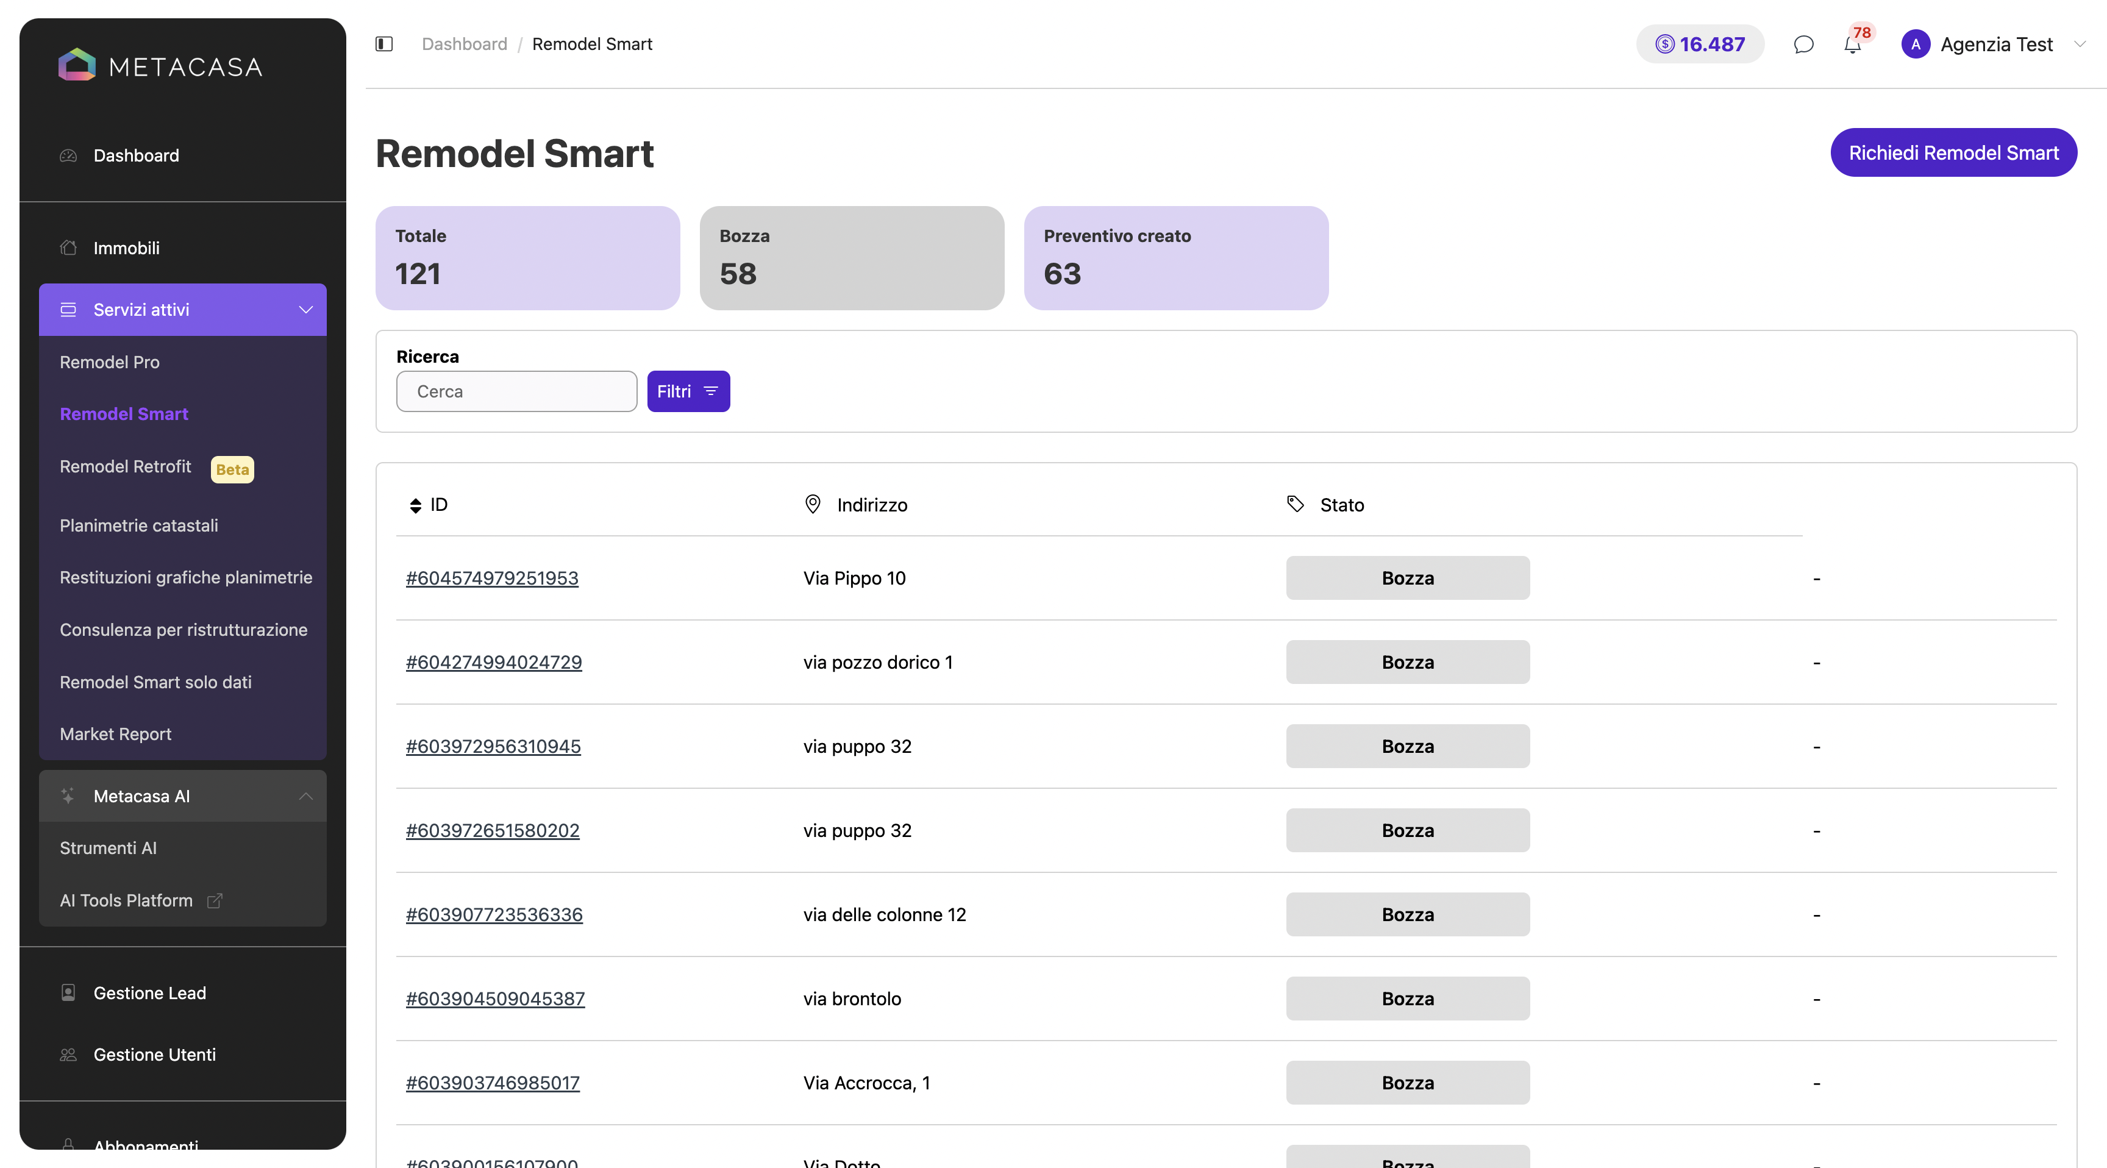The image size is (2107, 1168).
Task: Click the Stato column header
Action: [x=1341, y=505]
